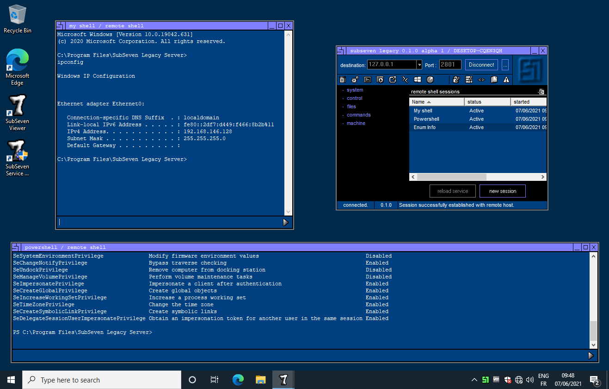Viewport: 609px width, 389px height.
Task: Click the open-external arrow icon in toolbar
Action: pos(393,80)
